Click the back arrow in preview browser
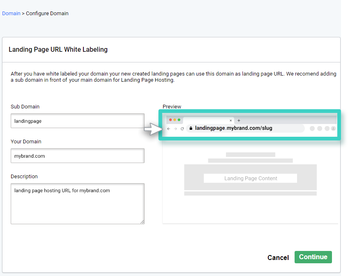 [x=169, y=129]
